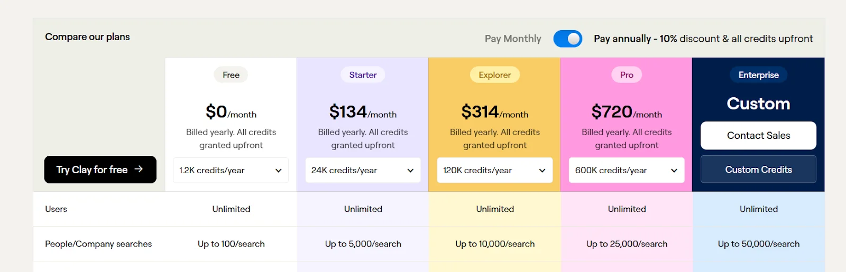The image size is (846, 272).
Task: Select the Explorer plan badge
Action: click(x=494, y=75)
